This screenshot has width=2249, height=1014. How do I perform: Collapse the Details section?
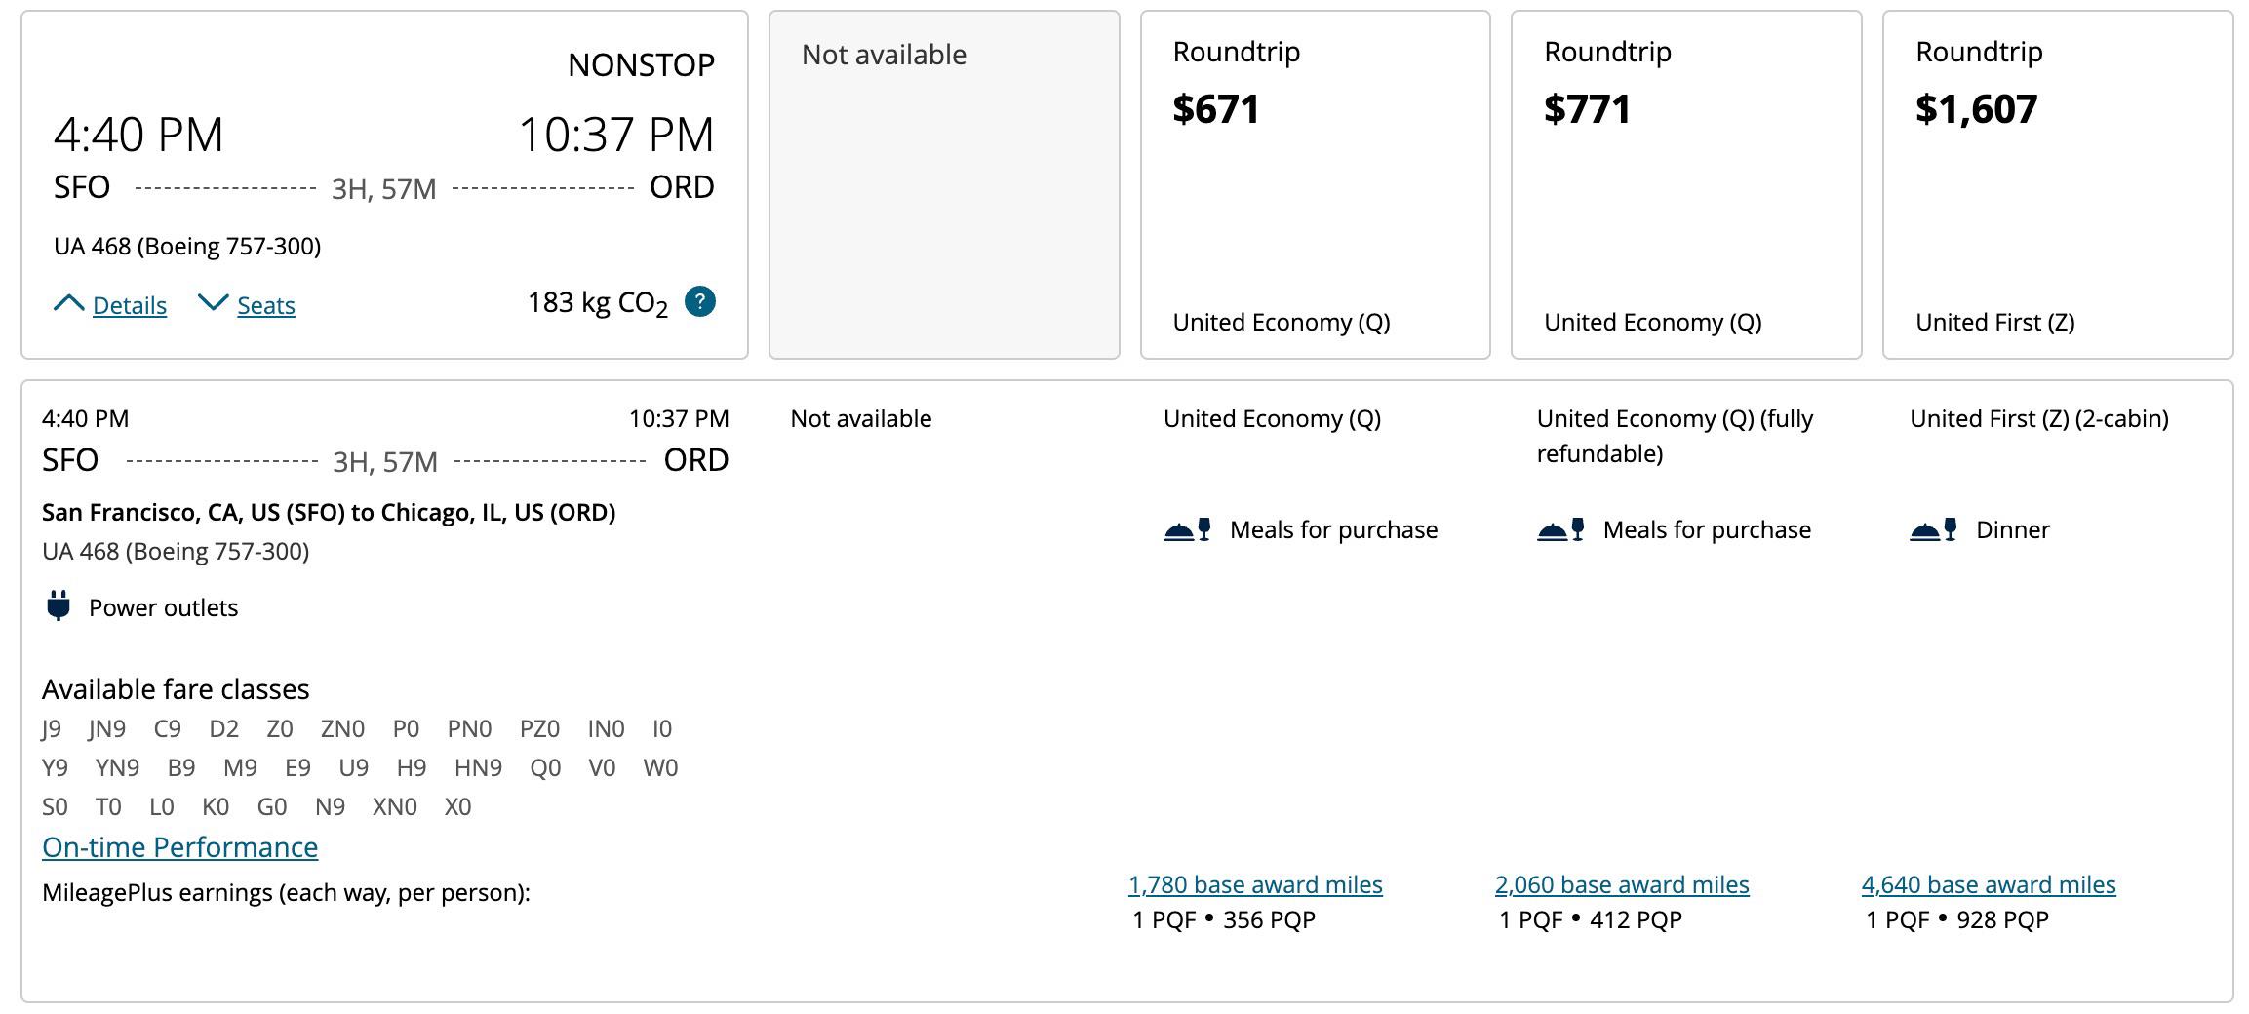tap(129, 305)
